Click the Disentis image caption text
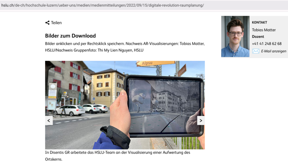288x165 pixels. (x=118, y=153)
